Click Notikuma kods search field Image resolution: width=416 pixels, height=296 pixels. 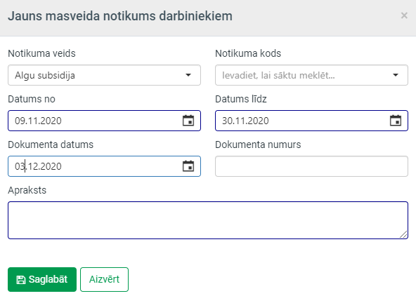[311, 75]
